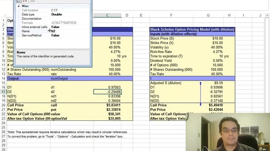The width and height of the screenshot is (270, 151).
Task: Click the scroll up arrow of the vertical scrollbar
Action: (267, 16)
